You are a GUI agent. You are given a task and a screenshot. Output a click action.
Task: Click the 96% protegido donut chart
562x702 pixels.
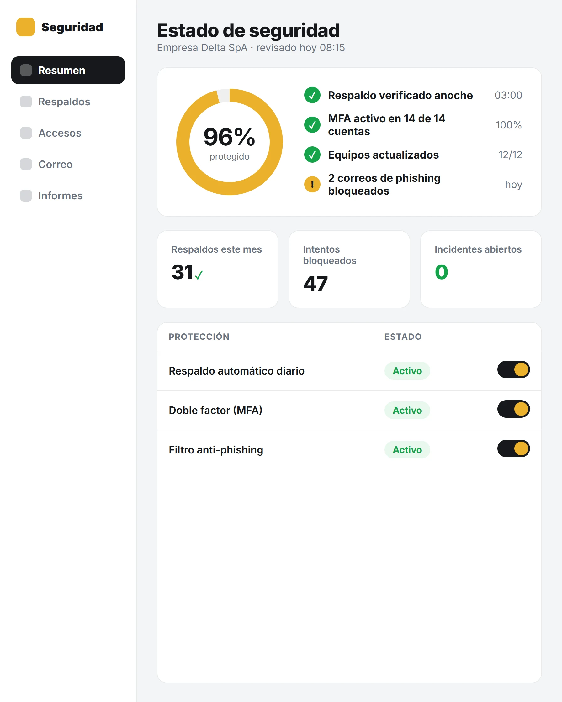[x=229, y=142]
